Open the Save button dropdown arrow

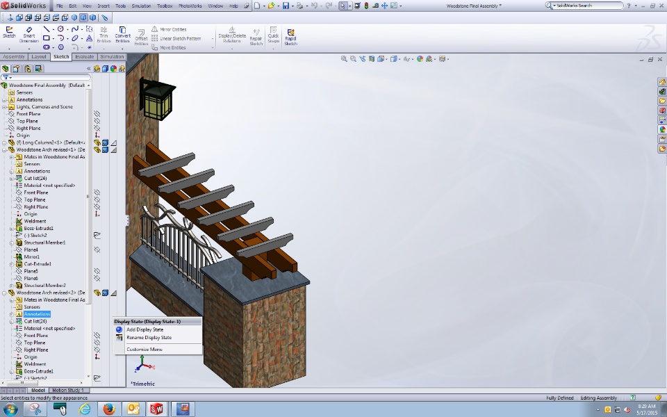[293, 6]
